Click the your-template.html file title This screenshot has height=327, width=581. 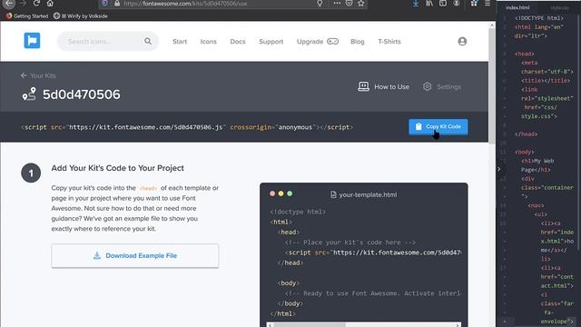pos(368,194)
